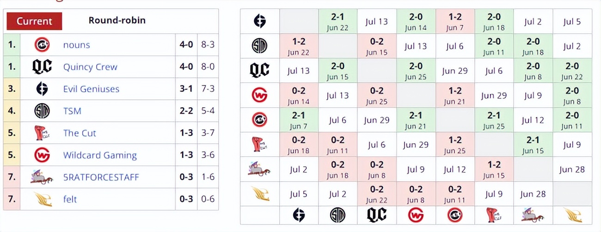Click the TSM logo in standings table
The width and height of the screenshot is (601, 232).
[x=42, y=111]
